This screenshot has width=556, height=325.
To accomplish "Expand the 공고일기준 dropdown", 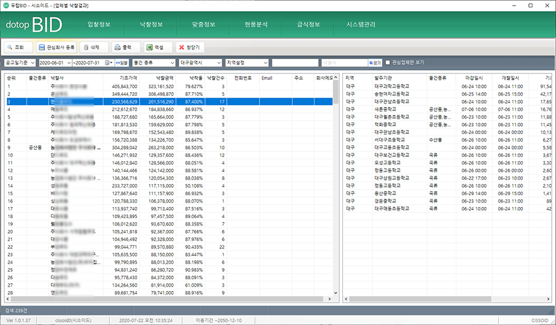I will pos(19,62).
